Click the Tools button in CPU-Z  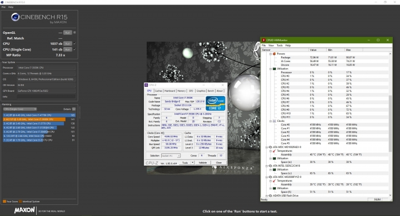[185, 163]
